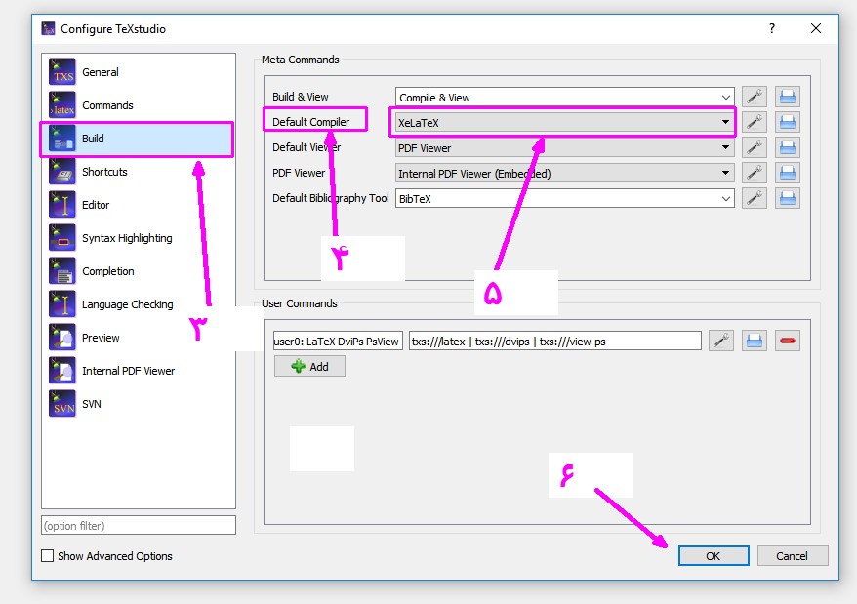Configure user0 command with wrench icon
857x604 pixels.
click(x=721, y=341)
